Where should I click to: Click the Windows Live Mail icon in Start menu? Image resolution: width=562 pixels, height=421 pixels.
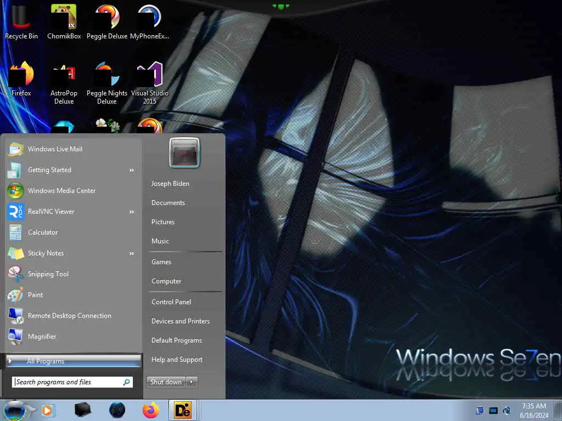coord(15,149)
